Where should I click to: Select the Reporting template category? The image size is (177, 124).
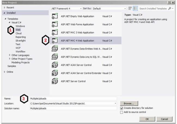(21, 37)
